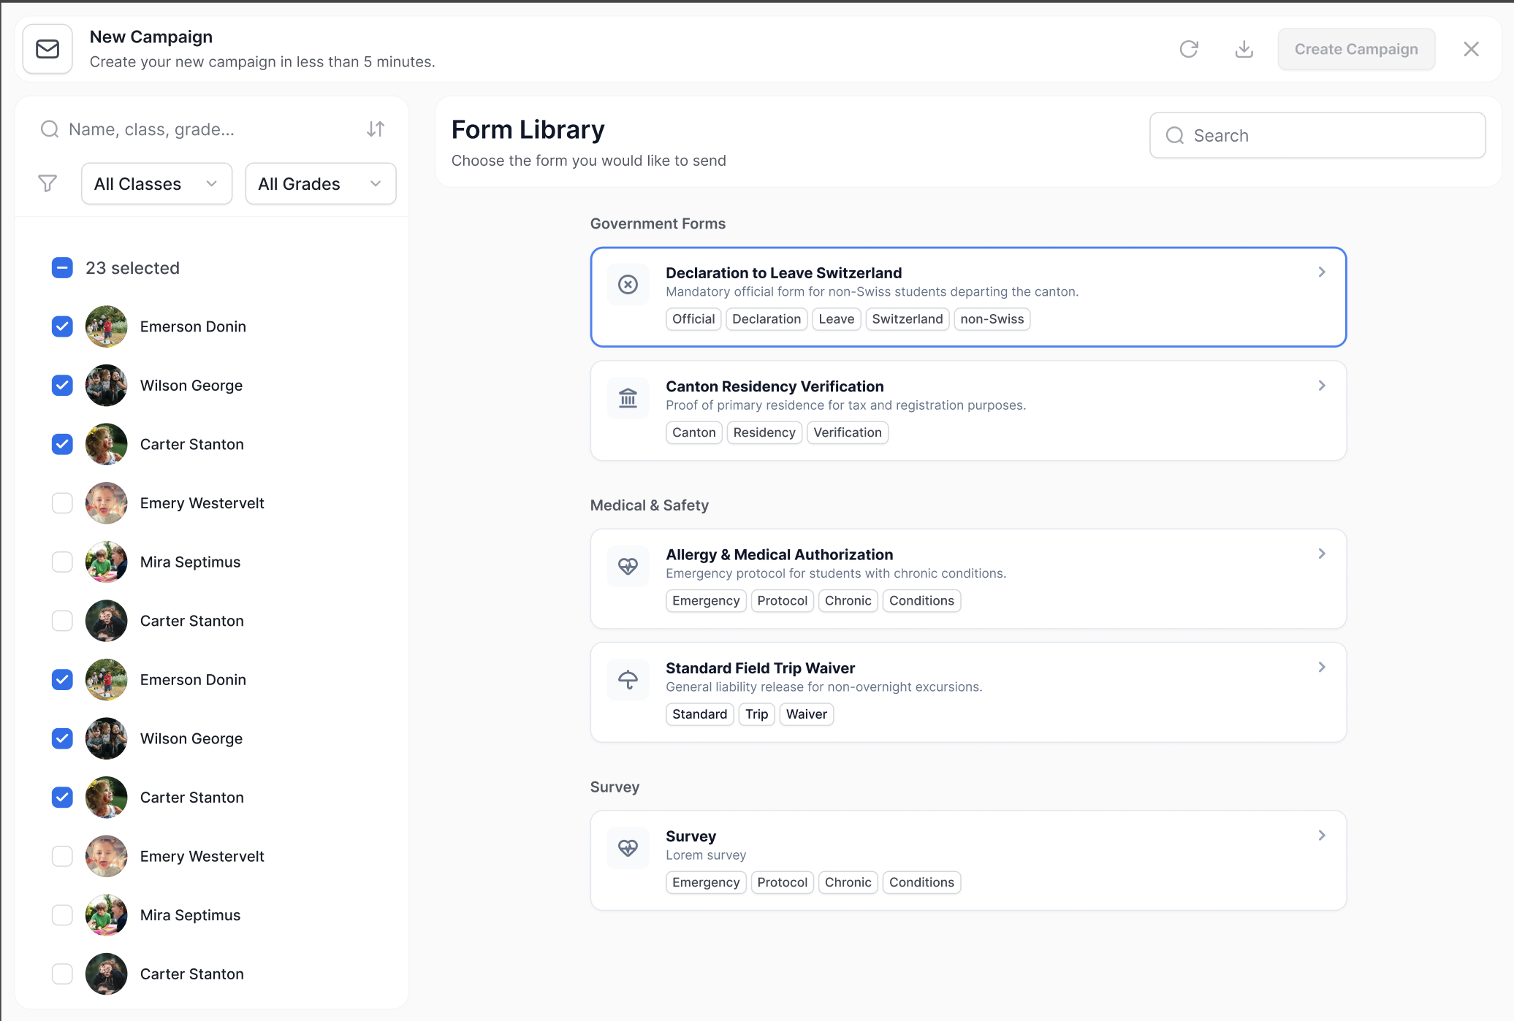Viewport: 1514px width, 1021px height.
Task: Click the Residency tag
Action: [764, 432]
